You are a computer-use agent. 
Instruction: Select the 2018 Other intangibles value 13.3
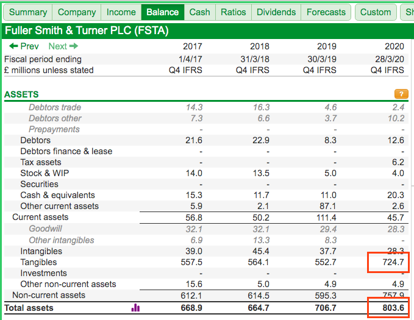point(261,240)
